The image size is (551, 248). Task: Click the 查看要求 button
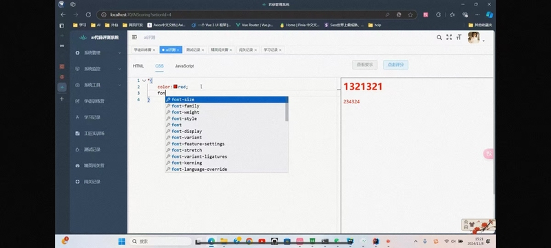coord(365,65)
